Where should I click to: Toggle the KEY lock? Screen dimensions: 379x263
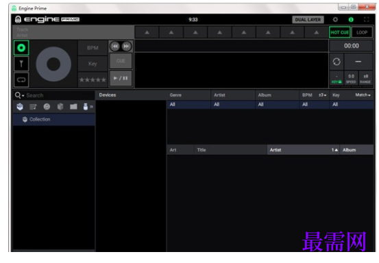pos(337,79)
